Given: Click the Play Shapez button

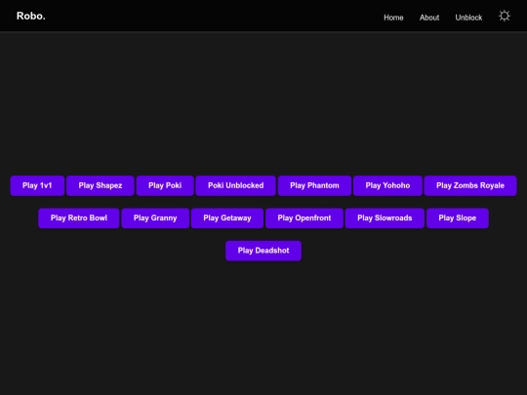Looking at the screenshot, I should 101,185.
